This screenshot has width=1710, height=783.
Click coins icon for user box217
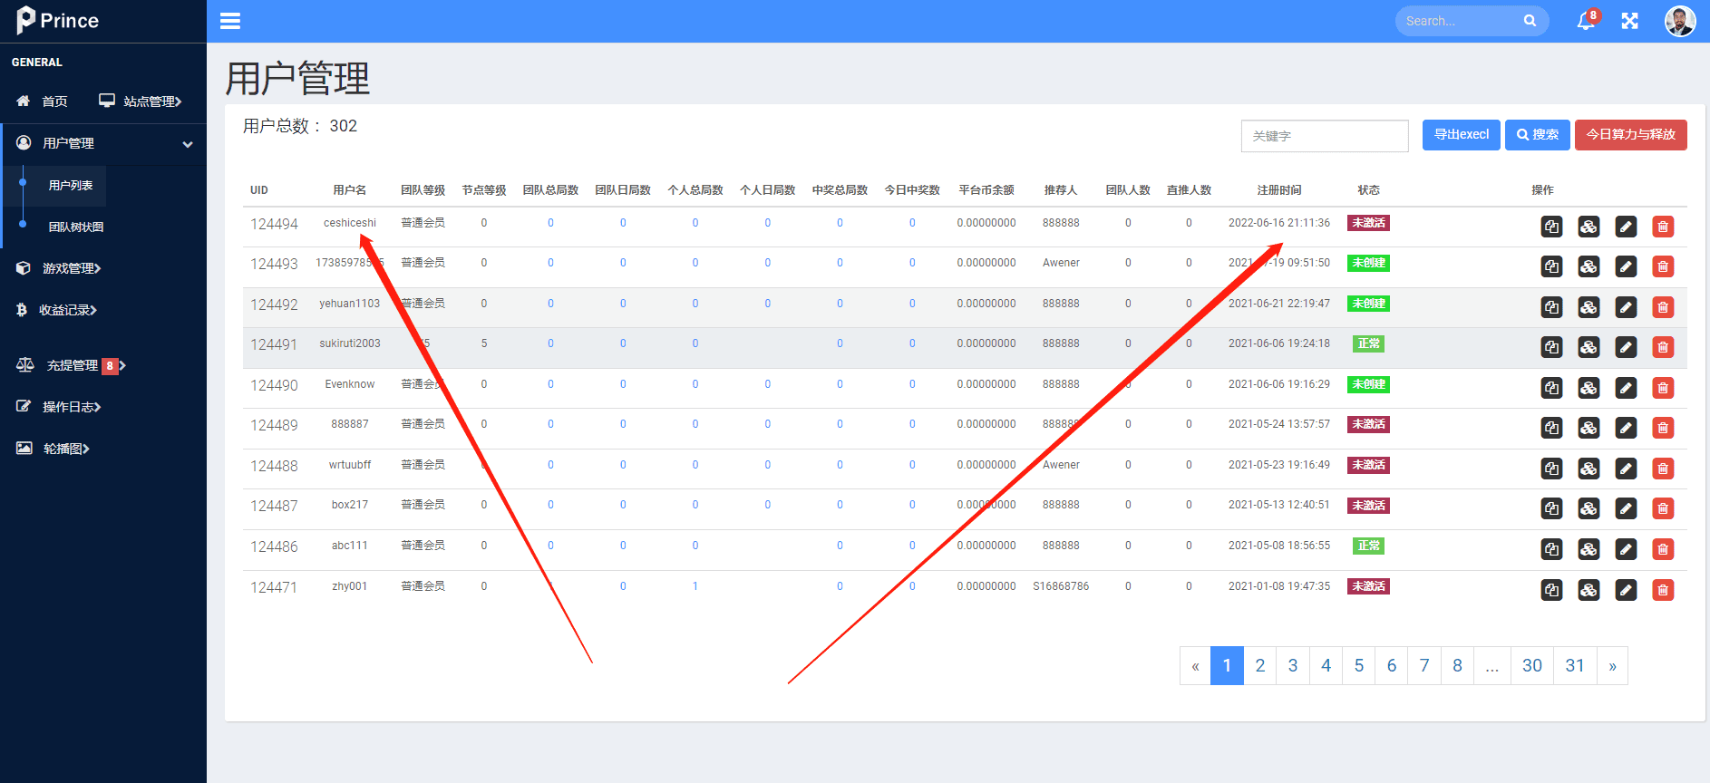[x=1589, y=508]
